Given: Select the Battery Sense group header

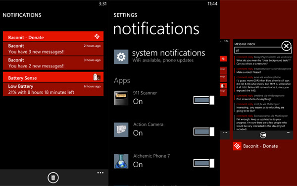Looking at the screenshot, I should click(x=53, y=77).
